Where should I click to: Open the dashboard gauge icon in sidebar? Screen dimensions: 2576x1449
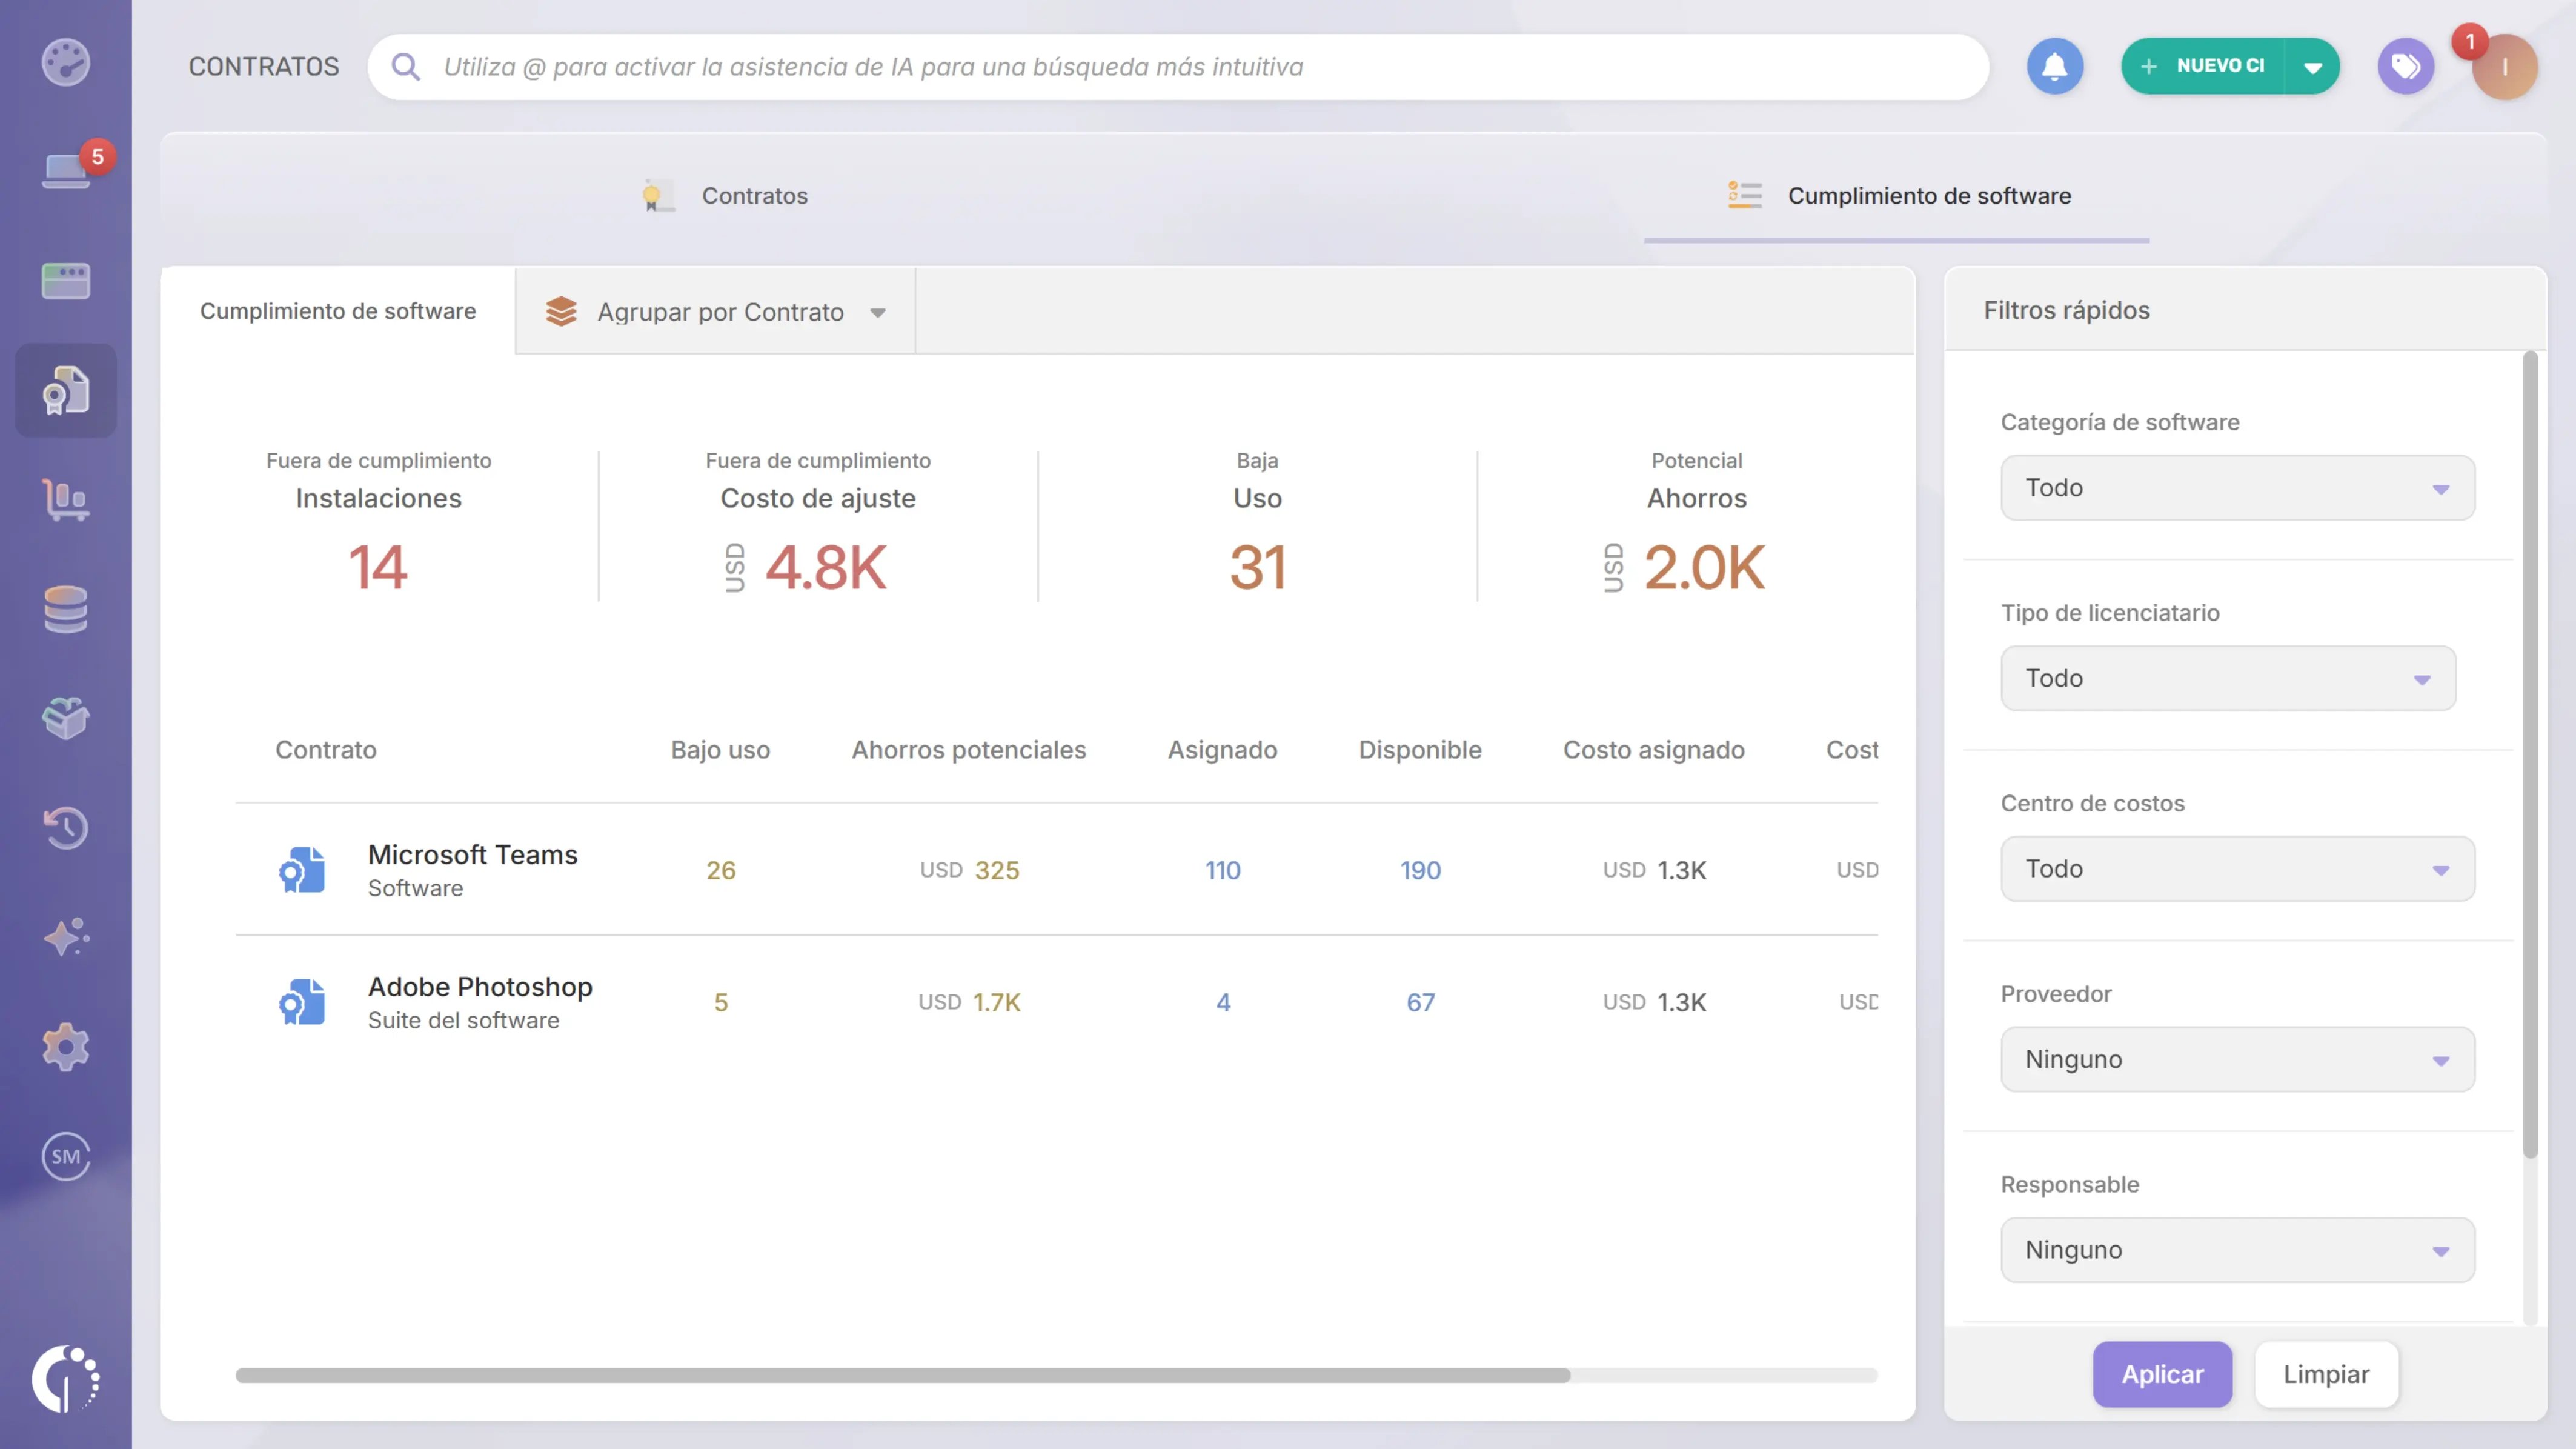click(66, 62)
